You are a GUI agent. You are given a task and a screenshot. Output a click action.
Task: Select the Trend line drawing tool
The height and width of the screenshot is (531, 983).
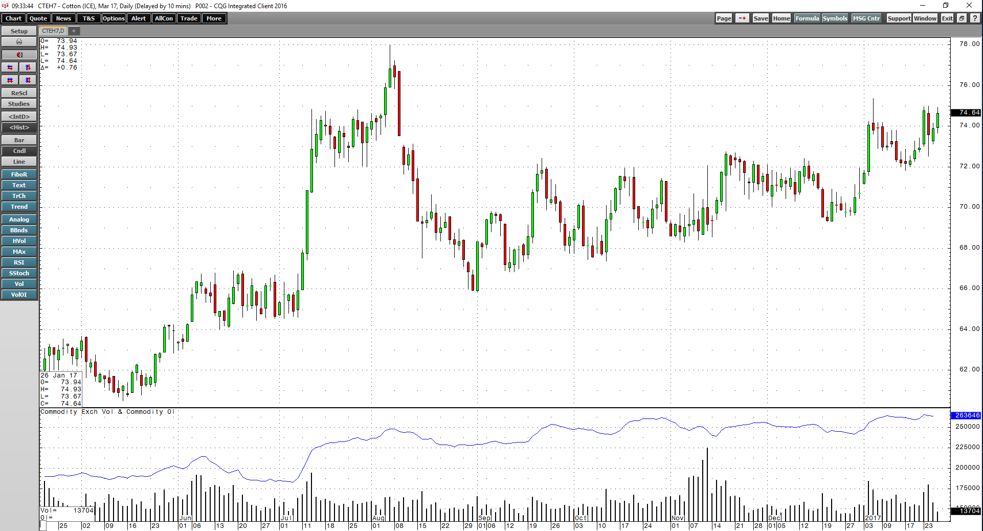19,207
